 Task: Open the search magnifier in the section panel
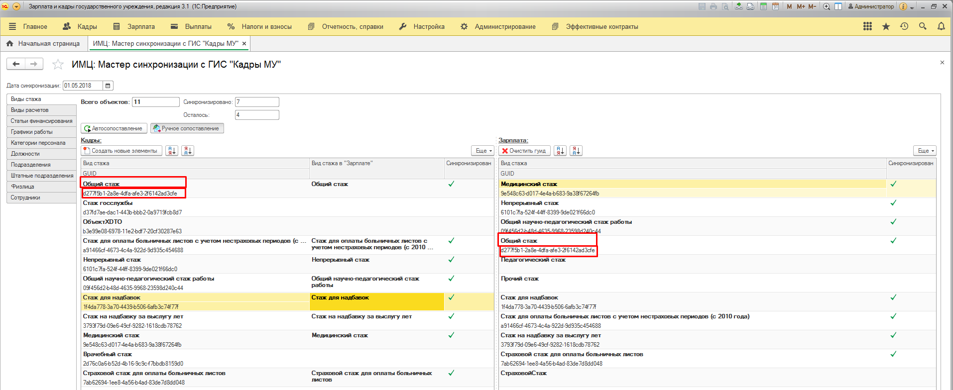tap(923, 26)
